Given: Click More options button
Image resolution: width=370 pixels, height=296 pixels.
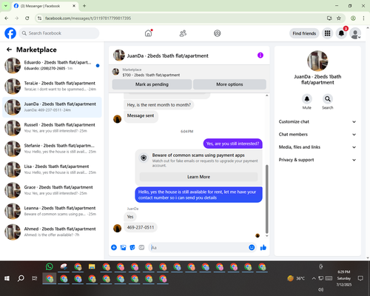Looking at the screenshot, I should point(229,84).
